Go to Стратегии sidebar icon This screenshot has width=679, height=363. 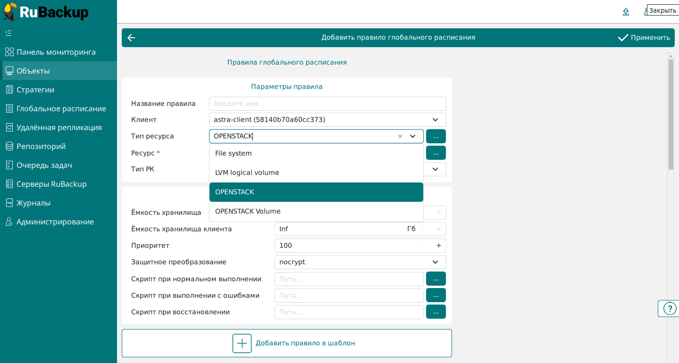(x=9, y=90)
